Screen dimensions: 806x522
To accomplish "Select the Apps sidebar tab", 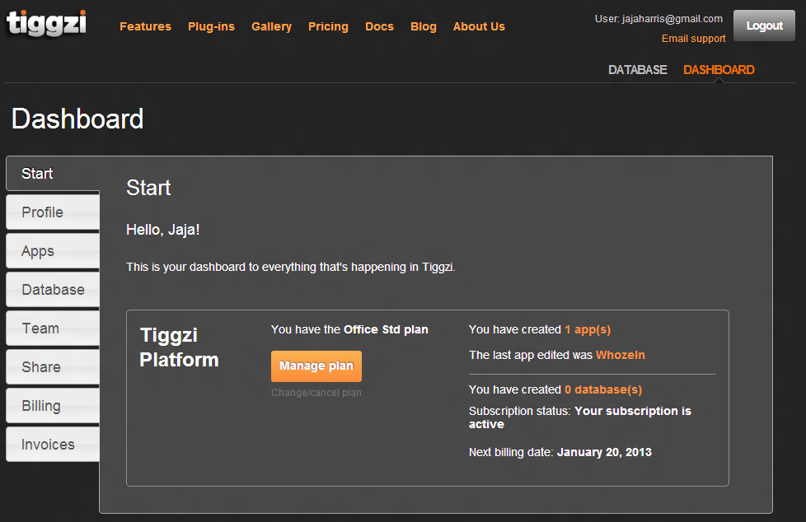I will (38, 251).
